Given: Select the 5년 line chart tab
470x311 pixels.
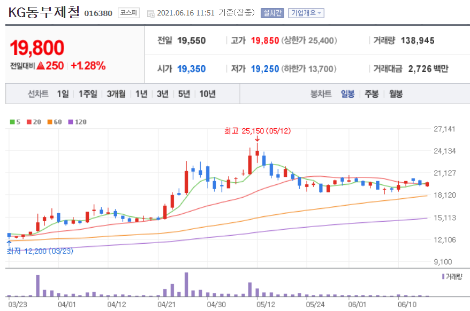Looking at the screenshot, I should tap(184, 94).
